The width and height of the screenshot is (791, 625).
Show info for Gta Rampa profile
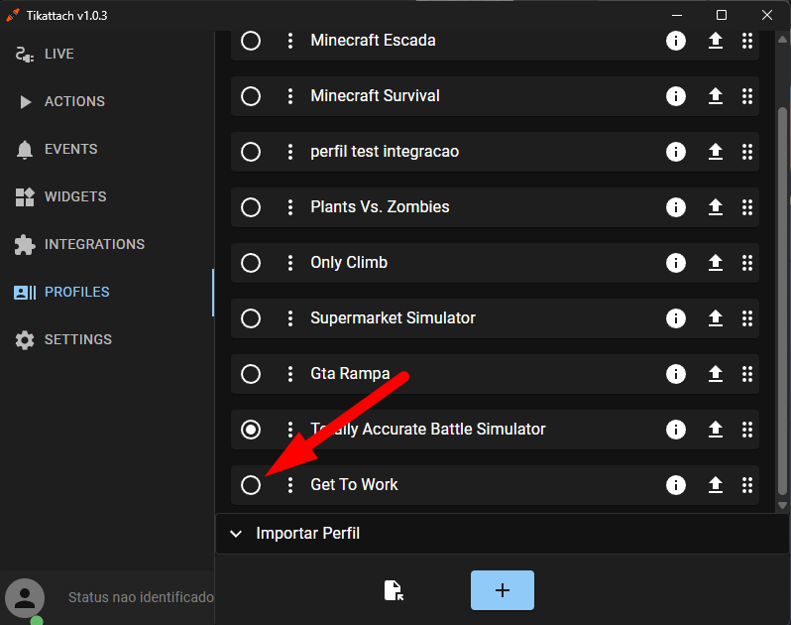pos(675,374)
